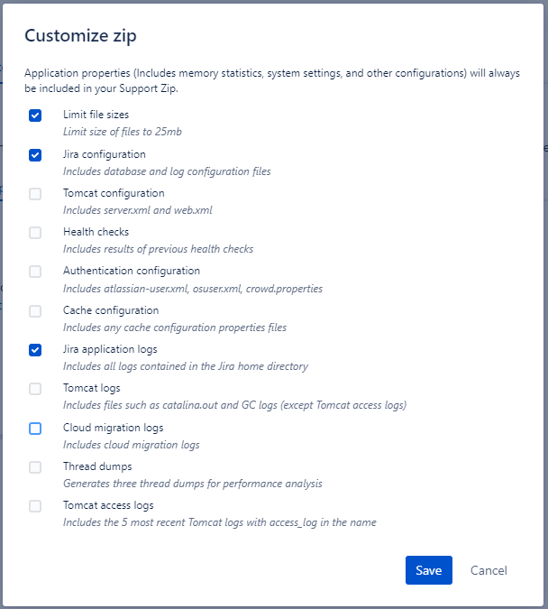Screen dimensions: 548x609
Task: Toggle the Cloud migration logs checkbox
Action: pos(35,429)
